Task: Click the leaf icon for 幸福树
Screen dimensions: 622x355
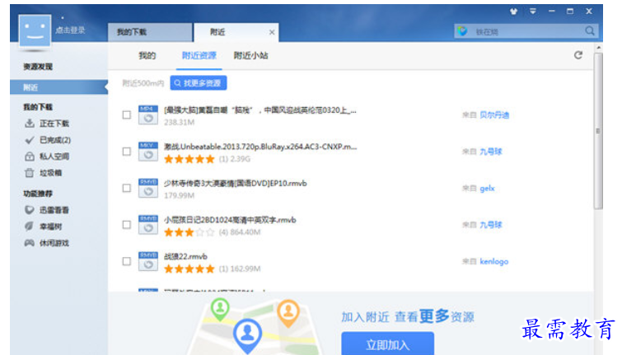Action: pos(30,227)
